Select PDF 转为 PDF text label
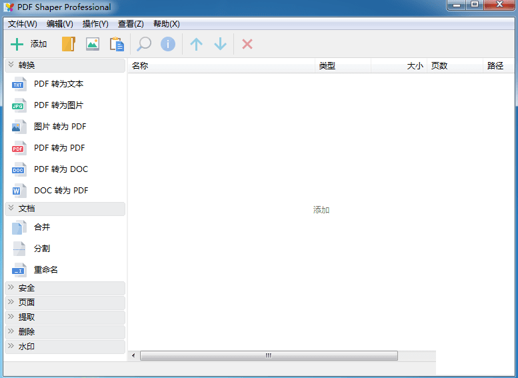The image size is (518, 378). point(59,148)
